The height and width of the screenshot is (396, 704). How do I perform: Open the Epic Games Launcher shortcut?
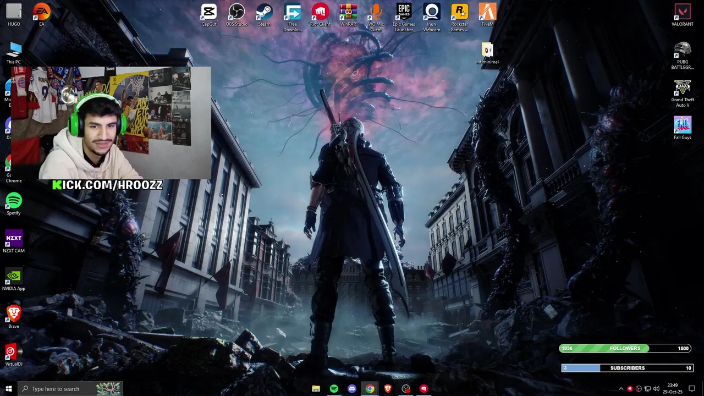click(404, 18)
